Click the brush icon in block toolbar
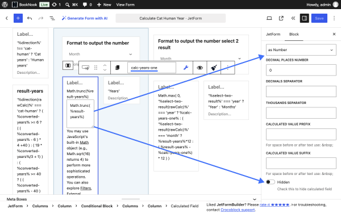341x213 pixels. click(x=214, y=68)
